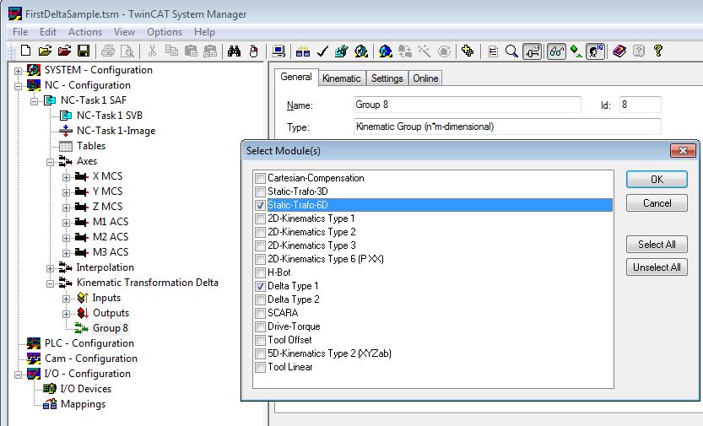This screenshot has height=426, width=703.
Task: Expand the Inputs node
Action: (x=67, y=299)
